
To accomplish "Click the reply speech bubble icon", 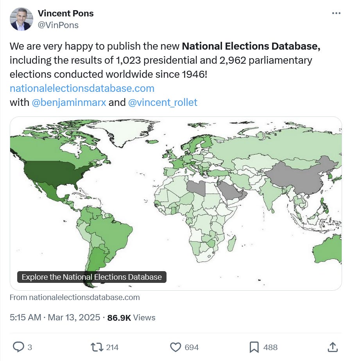I will pos(18,347).
